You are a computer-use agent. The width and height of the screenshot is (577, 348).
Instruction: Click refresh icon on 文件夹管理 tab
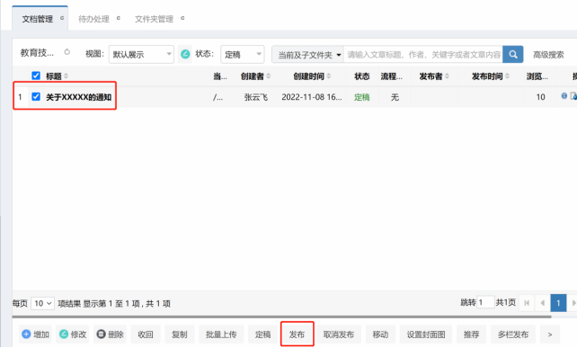[x=182, y=18]
